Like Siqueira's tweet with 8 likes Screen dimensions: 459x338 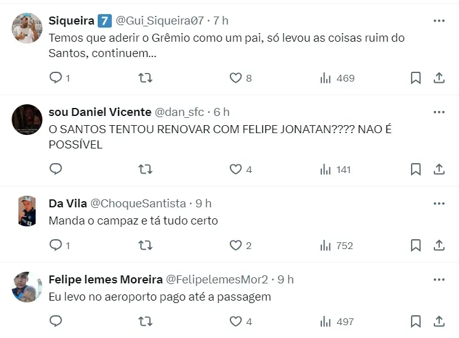coord(236,78)
